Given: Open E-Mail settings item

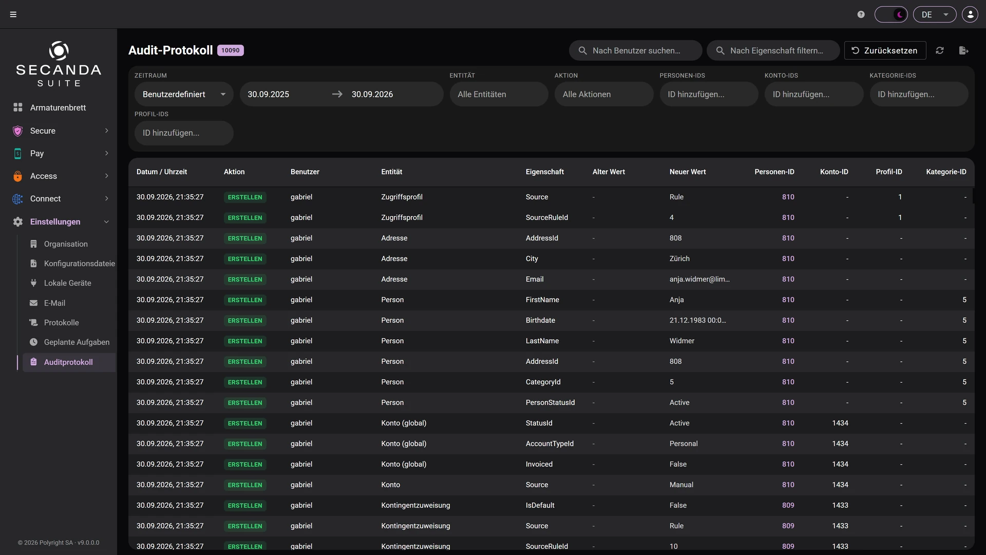Looking at the screenshot, I should tap(54, 303).
